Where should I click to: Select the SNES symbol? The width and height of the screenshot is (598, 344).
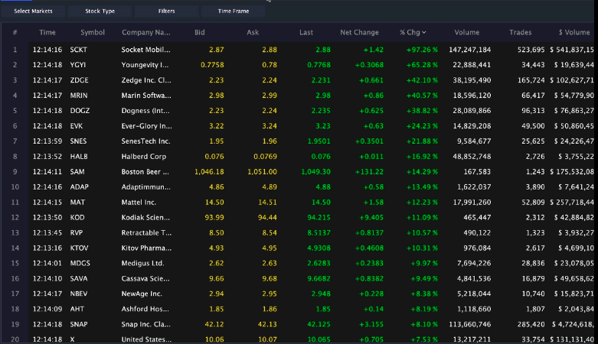[78, 141]
